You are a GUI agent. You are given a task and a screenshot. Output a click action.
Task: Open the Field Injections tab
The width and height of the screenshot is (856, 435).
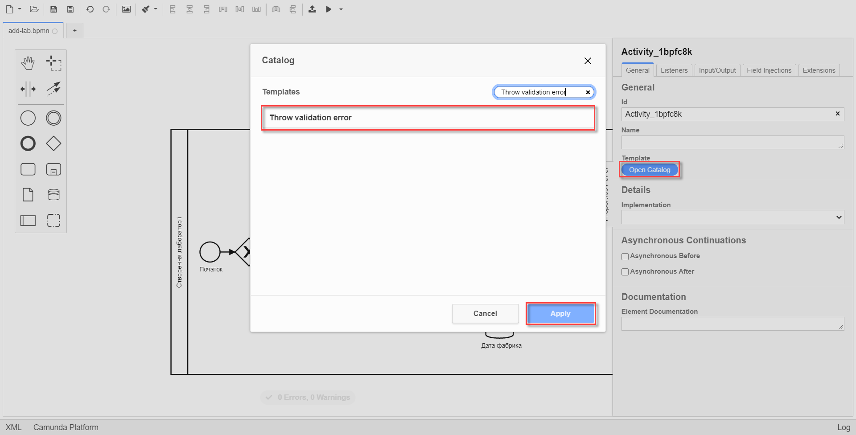[769, 70]
